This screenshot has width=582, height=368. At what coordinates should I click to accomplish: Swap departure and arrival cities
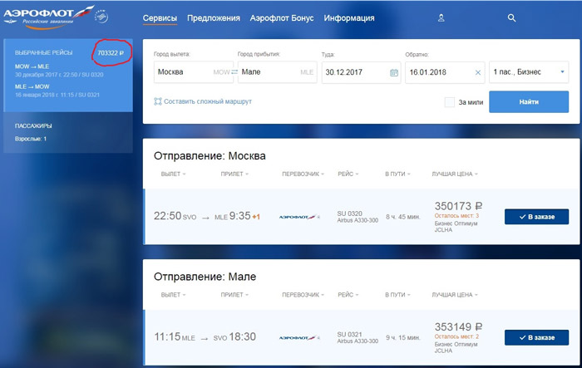pyautogui.click(x=234, y=72)
